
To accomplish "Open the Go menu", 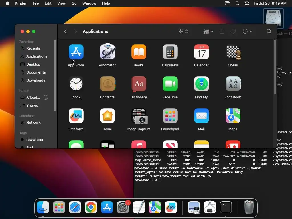I will tap(74, 3).
